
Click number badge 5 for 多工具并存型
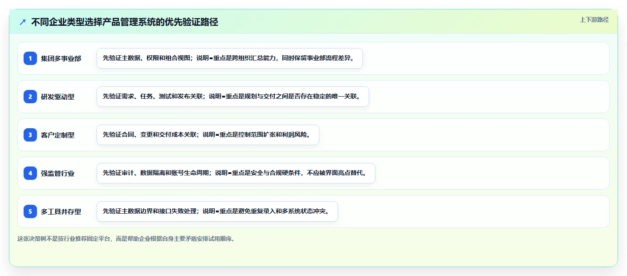pos(30,211)
